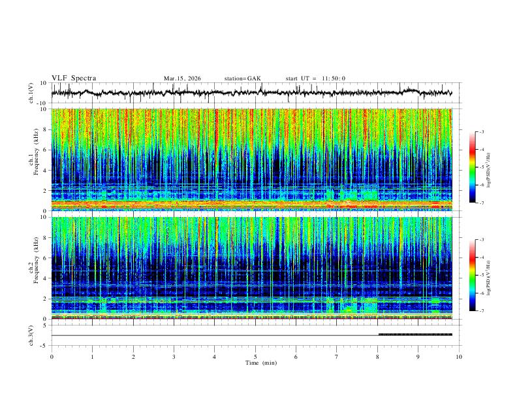Click inside the ch.1 spectrogram panel
Image resolution: width=517 pixels, height=400 pixels.
pyautogui.click(x=251, y=159)
